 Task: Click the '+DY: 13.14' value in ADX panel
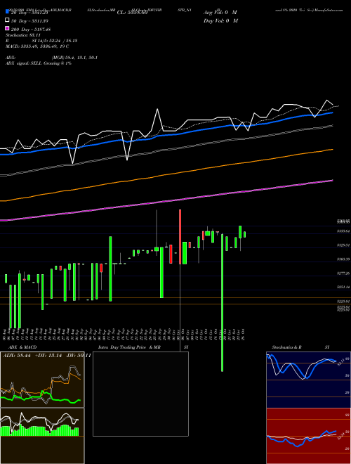pyautogui.click(x=48, y=356)
